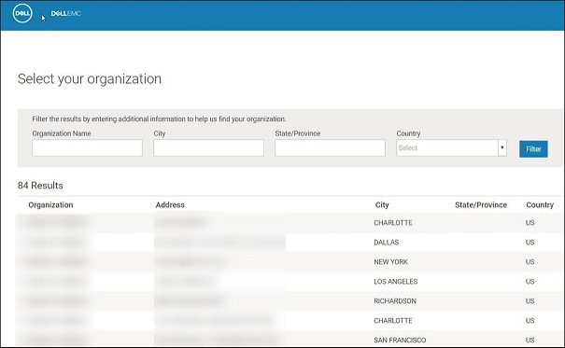
Task: Sort by Organization column header
Action: [50, 204]
